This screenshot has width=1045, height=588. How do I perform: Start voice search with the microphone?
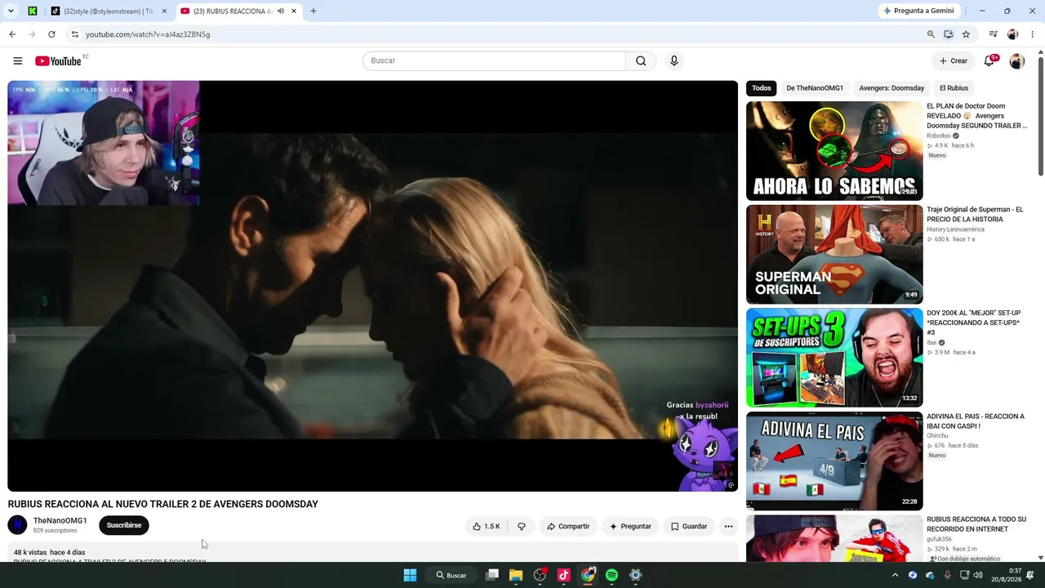point(674,61)
